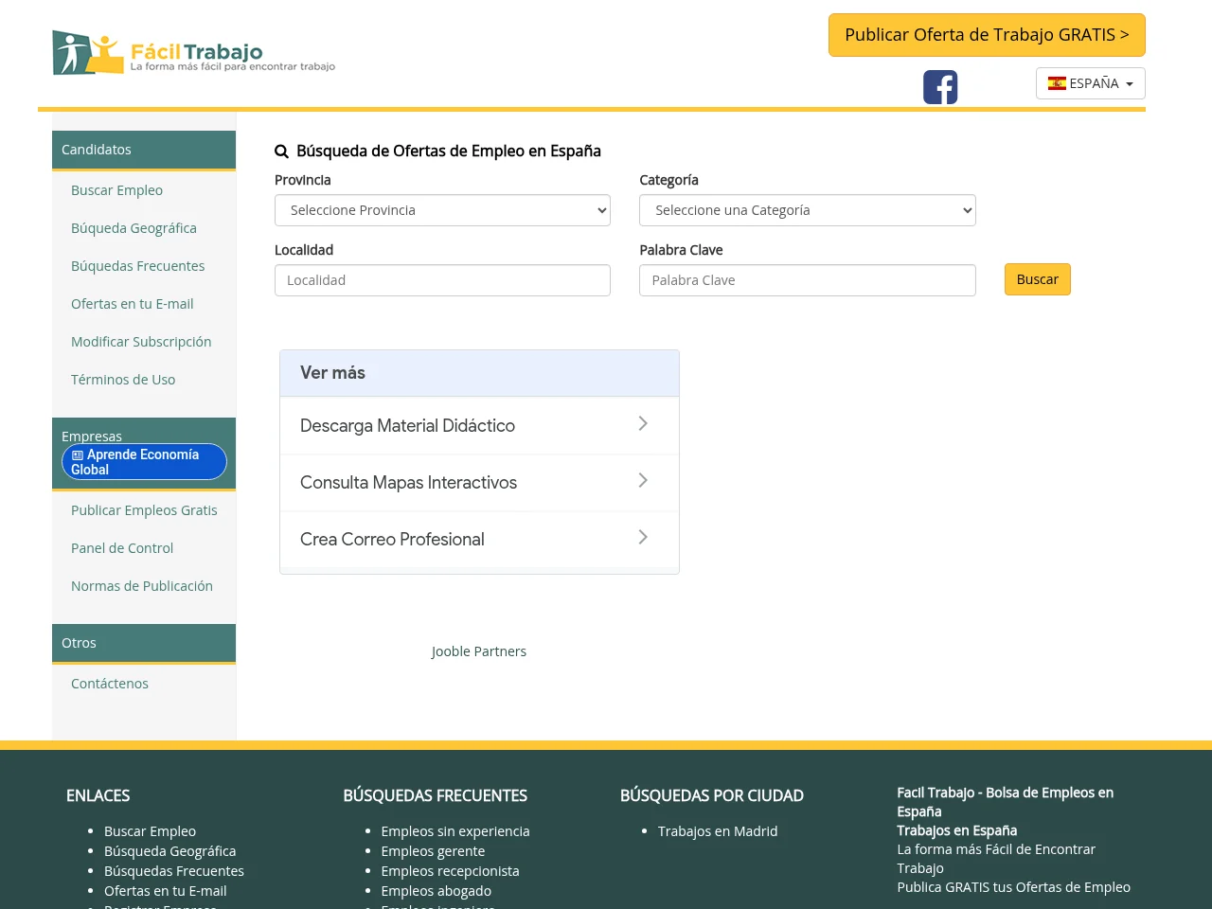Viewport: 1212px width, 909px height.
Task: Click the Ver más header
Action: coord(479,373)
